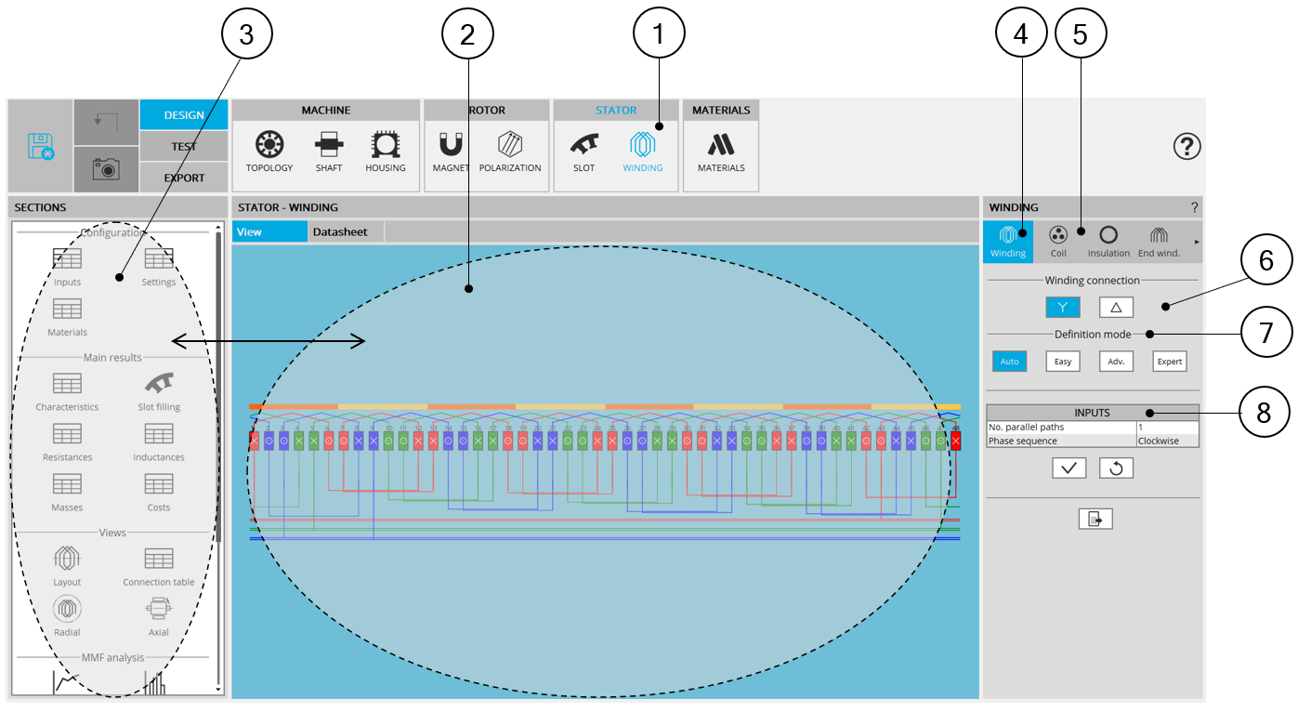This screenshot has width=1311, height=712.
Task: Click the red slot 48 marker
Action: point(955,442)
